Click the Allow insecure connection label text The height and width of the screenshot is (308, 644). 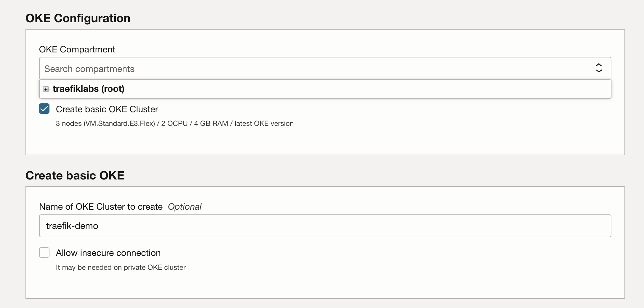[x=108, y=253]
